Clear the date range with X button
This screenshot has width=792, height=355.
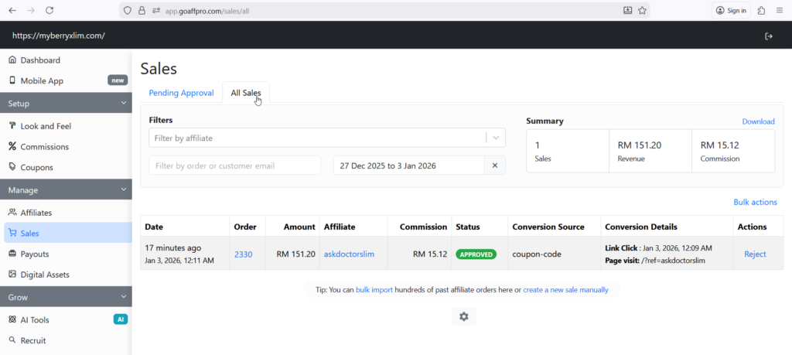click(495, 166)
